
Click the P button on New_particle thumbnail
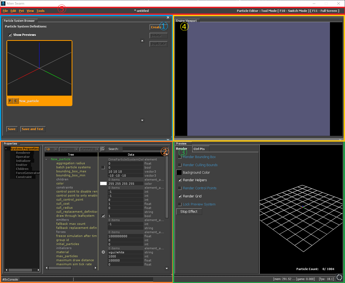tap(10, 101)
